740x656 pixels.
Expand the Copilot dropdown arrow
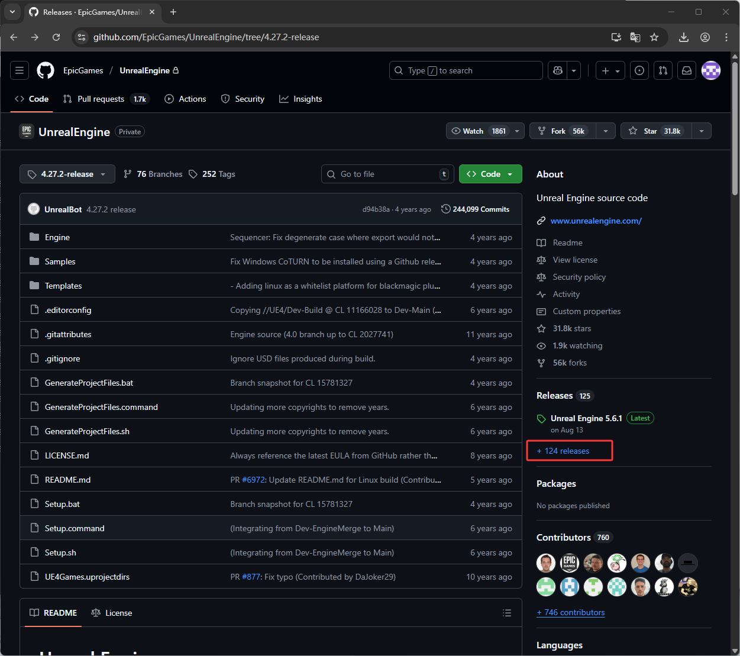[x=574, y=70]
